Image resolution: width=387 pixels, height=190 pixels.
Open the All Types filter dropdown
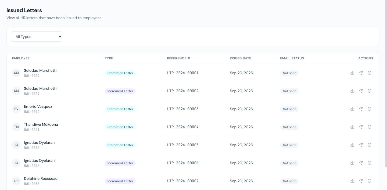click(37, 37)
